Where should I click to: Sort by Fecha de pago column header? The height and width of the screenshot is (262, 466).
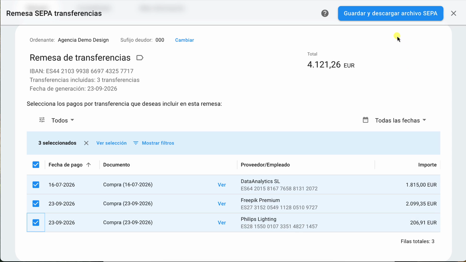(66, 165)
